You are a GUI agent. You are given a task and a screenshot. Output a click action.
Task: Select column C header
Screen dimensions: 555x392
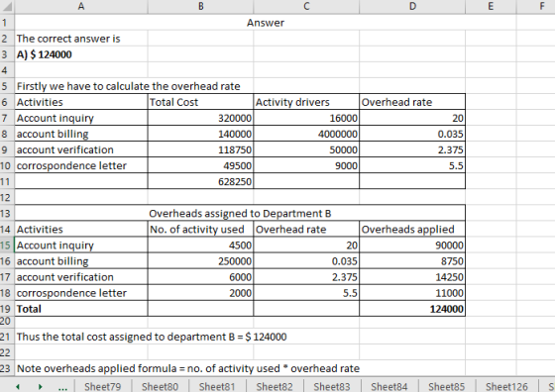(306, 6)
